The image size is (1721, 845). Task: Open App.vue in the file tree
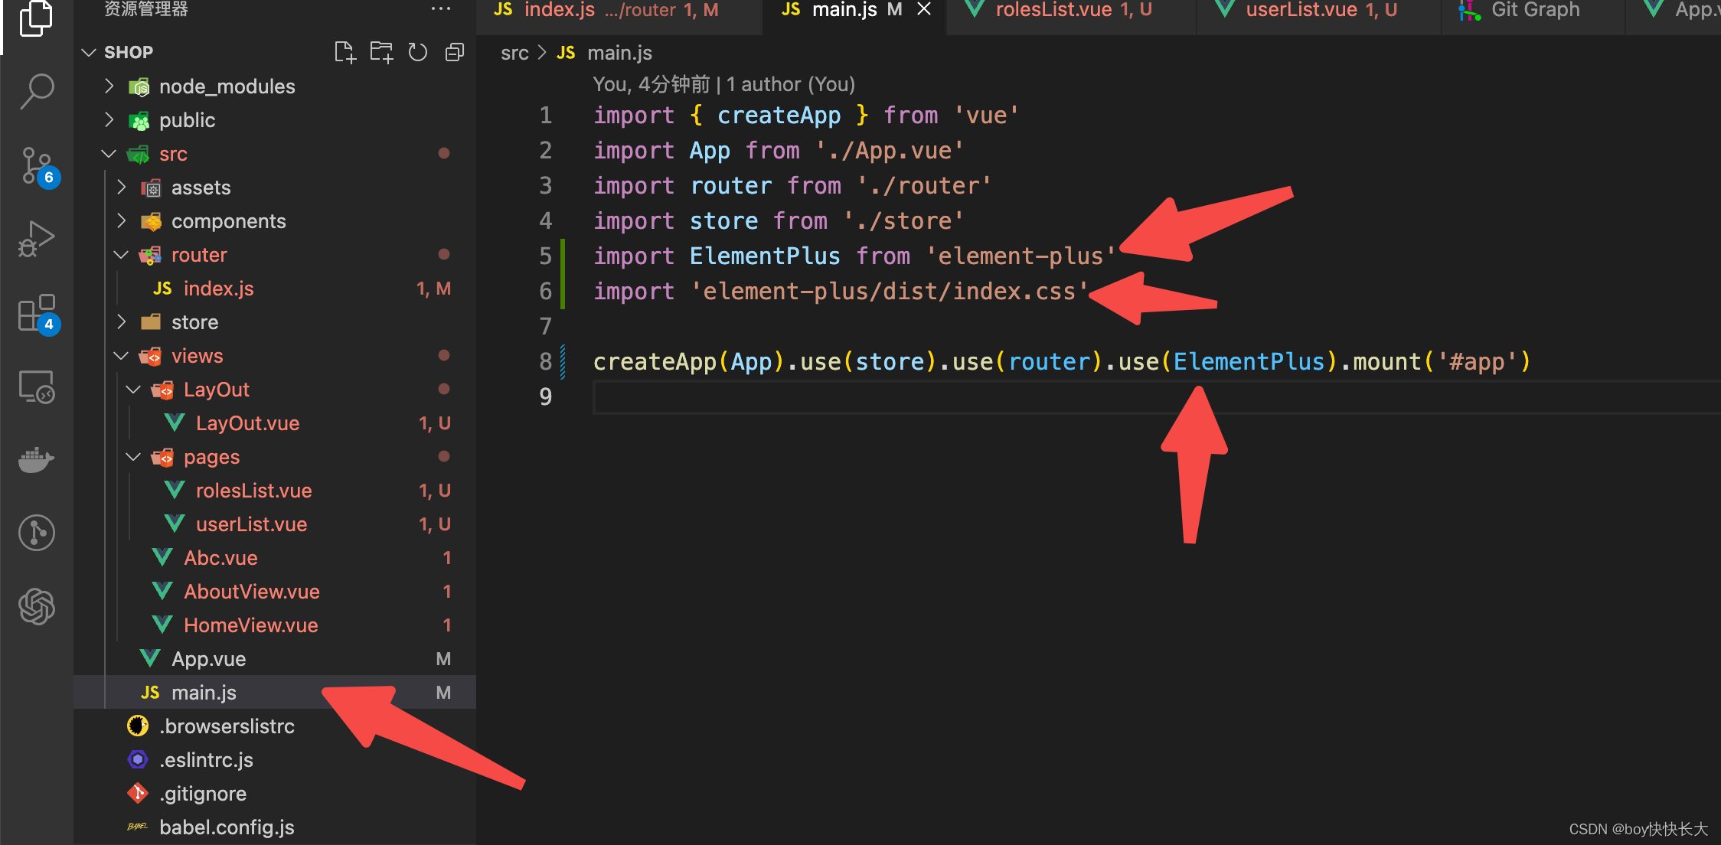point(275,659)
